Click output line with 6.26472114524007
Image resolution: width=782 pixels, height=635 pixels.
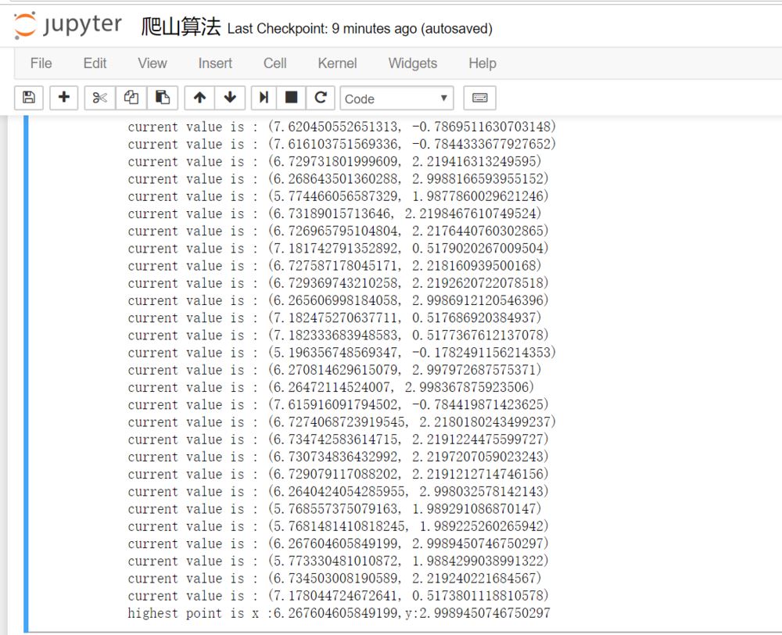[x=331, y=387]
